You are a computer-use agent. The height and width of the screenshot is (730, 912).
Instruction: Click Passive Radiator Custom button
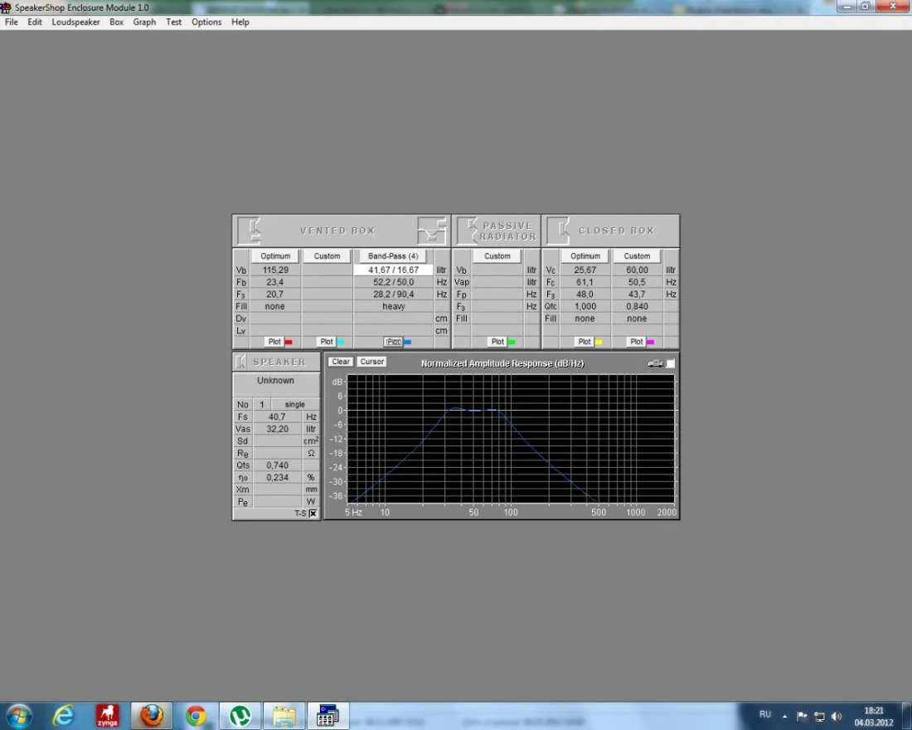[497, 256]
